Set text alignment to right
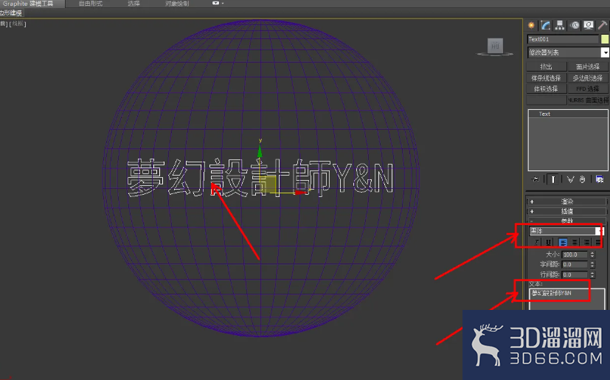The height and width of the screenshot is (380, 610). coord(586,242)
